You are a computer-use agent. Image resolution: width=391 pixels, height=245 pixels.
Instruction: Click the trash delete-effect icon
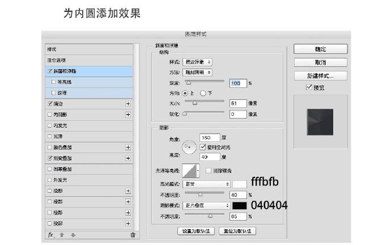133,235
